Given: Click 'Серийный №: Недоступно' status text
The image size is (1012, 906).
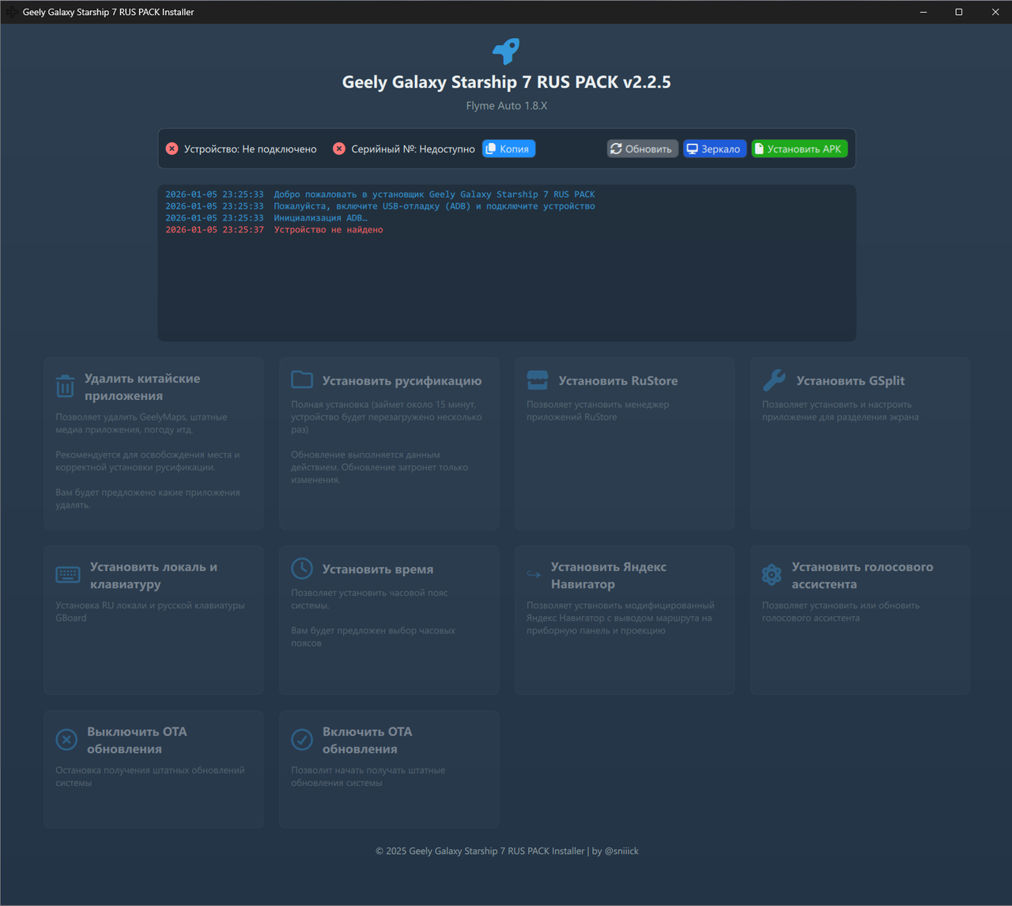Looking at the screenshot, I should tap(413, 149).
